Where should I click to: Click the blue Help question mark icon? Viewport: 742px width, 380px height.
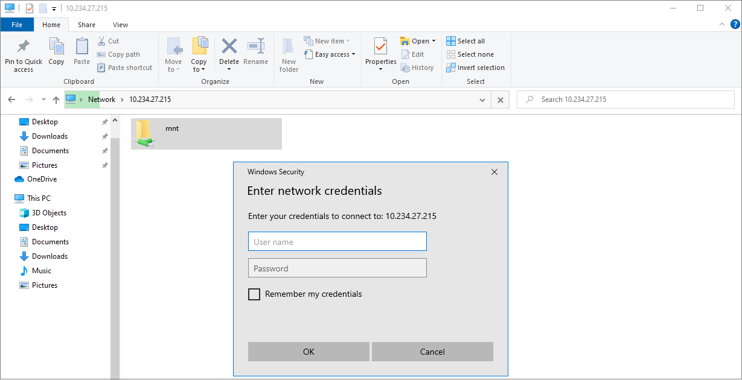click(735, 24)
